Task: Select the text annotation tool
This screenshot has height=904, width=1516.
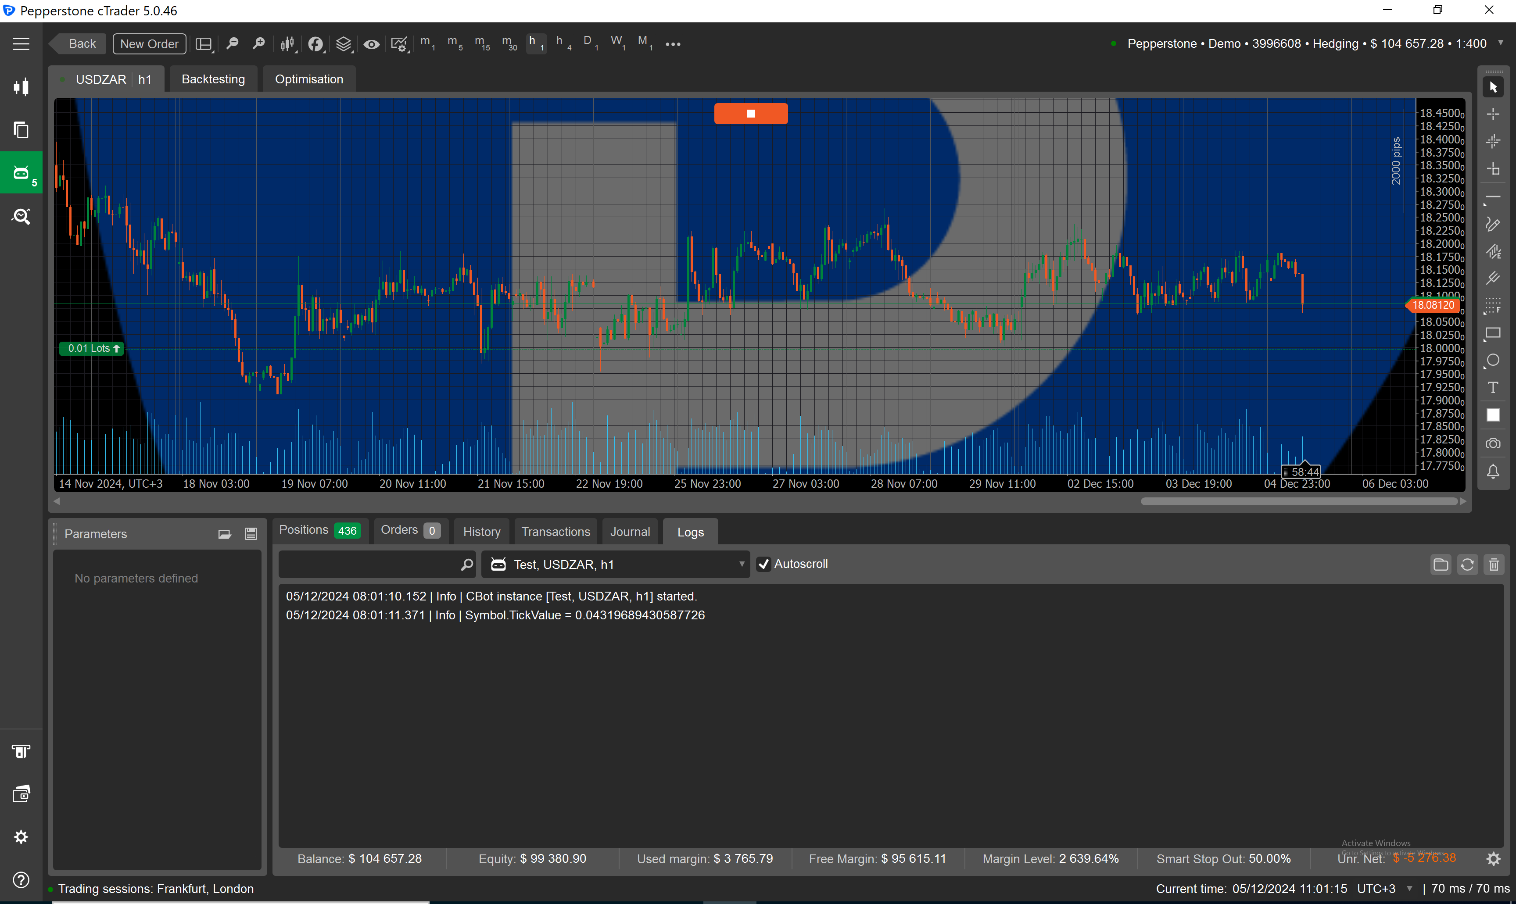Action: point(1493,388)
